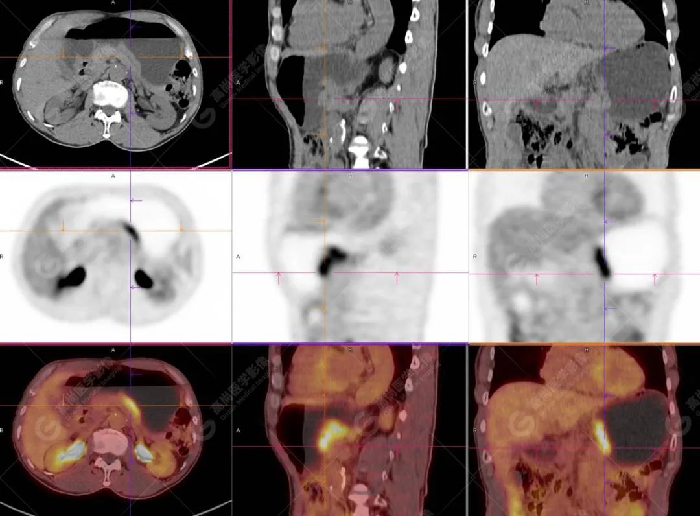The height and width of the screenshot is (516, 700).
Task: Select right pink arrow in coronal PET view
Action: tap(654, 279)
